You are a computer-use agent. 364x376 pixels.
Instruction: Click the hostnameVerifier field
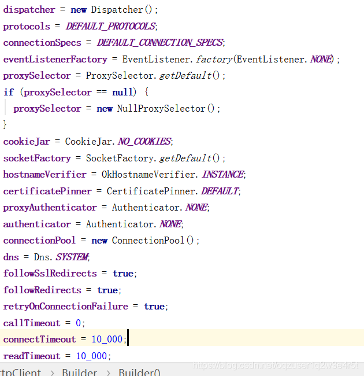[45, 174]
